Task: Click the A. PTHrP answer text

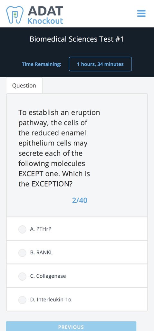Action: 41,229
